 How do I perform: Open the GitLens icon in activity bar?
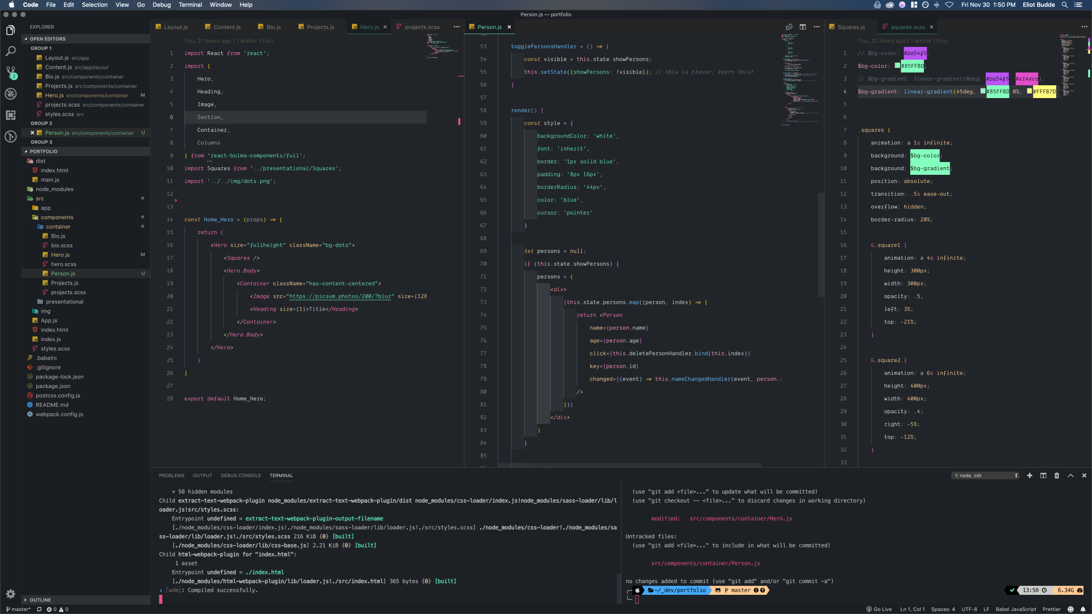coord(10,136)
